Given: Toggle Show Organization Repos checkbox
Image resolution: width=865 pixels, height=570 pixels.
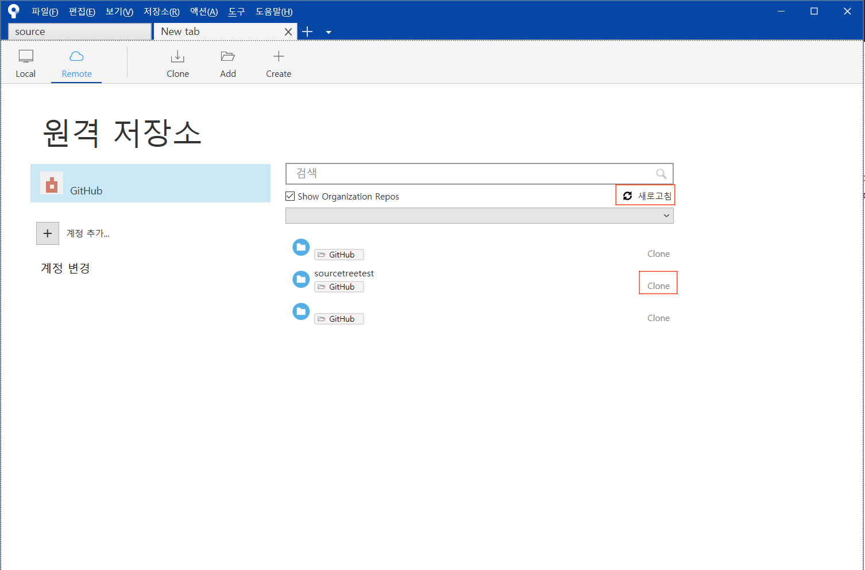Looking at the screenshot, I should pyautogui.click(x=290, y=196).
